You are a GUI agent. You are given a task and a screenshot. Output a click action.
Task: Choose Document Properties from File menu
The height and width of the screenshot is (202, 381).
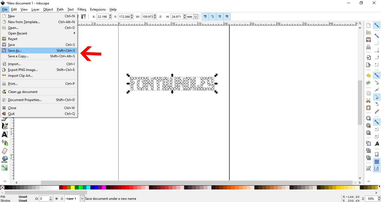tap(39, 100)
